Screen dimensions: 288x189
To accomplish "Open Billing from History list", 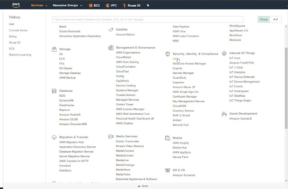I will 13,36.
